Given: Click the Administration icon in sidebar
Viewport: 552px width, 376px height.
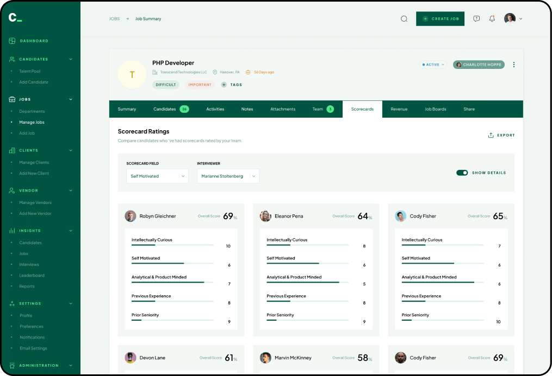Looking at the screenshot, I should pos(12,366).
